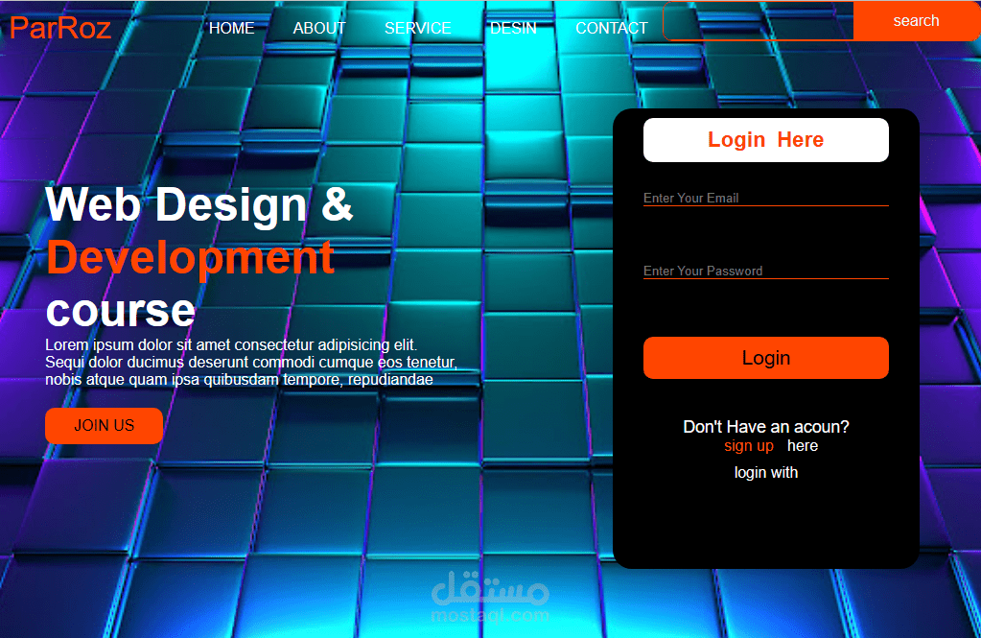Click inside the search input box
The image size is (981, 638).
[x=758, y=20]
